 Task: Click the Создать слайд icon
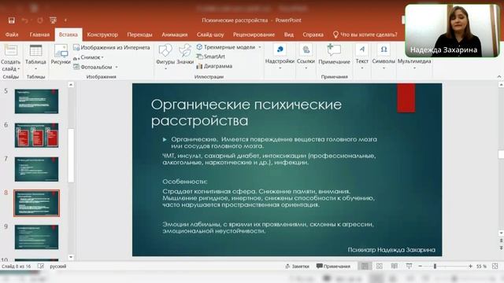(x=10, y=50)
